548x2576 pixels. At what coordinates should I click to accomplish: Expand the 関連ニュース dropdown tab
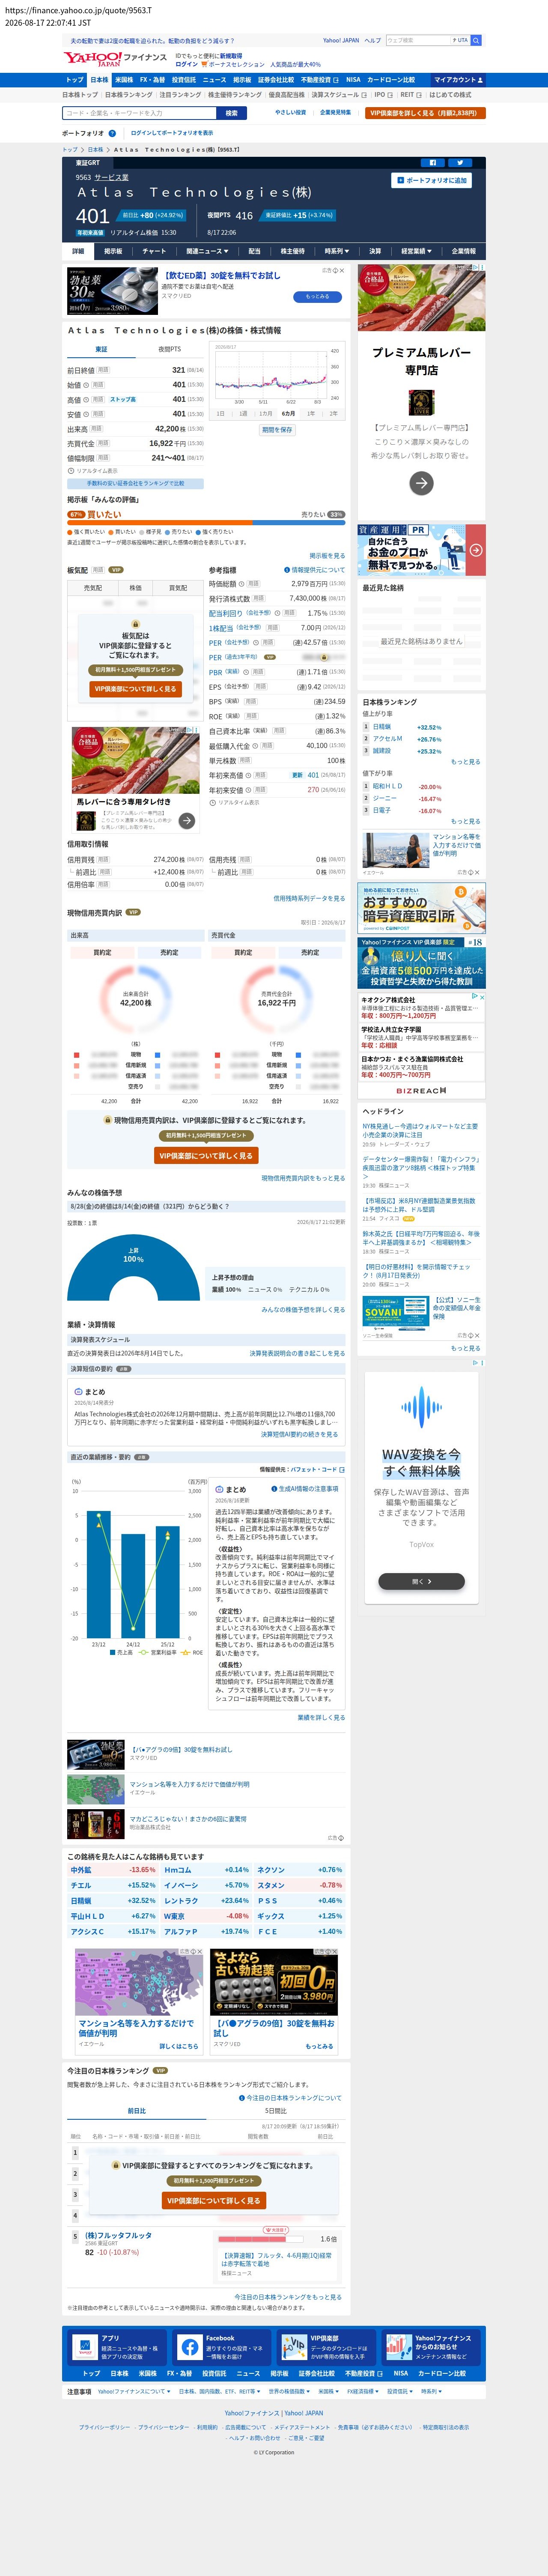(x=207, y=251)
